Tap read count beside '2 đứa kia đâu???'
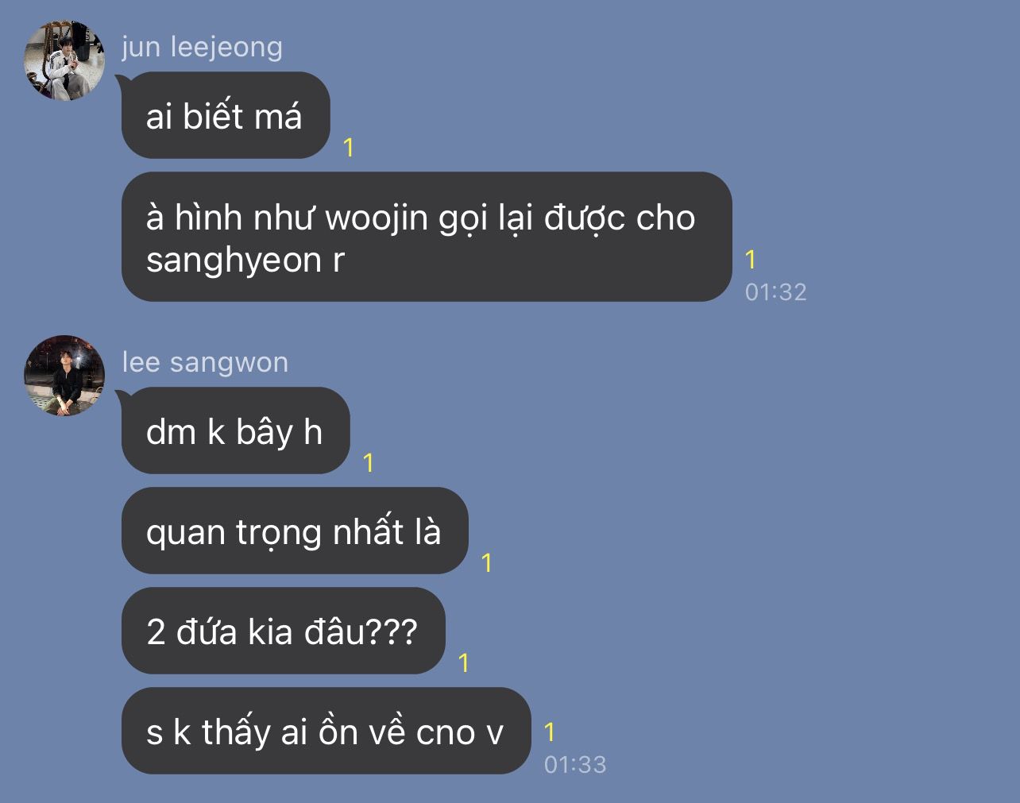Image resolution: width=1020 pixels, height=803 pixels. tap(463, 662)
